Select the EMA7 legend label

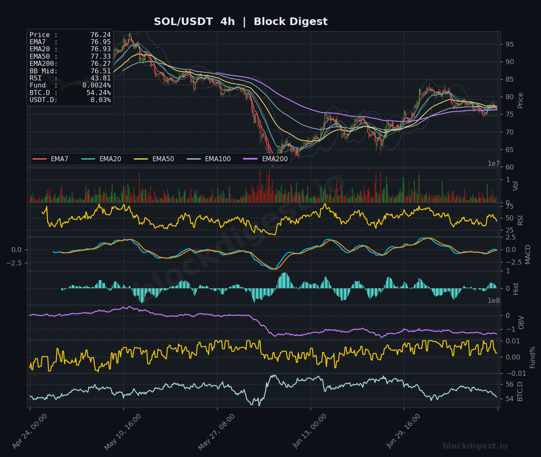coord(60,159)
